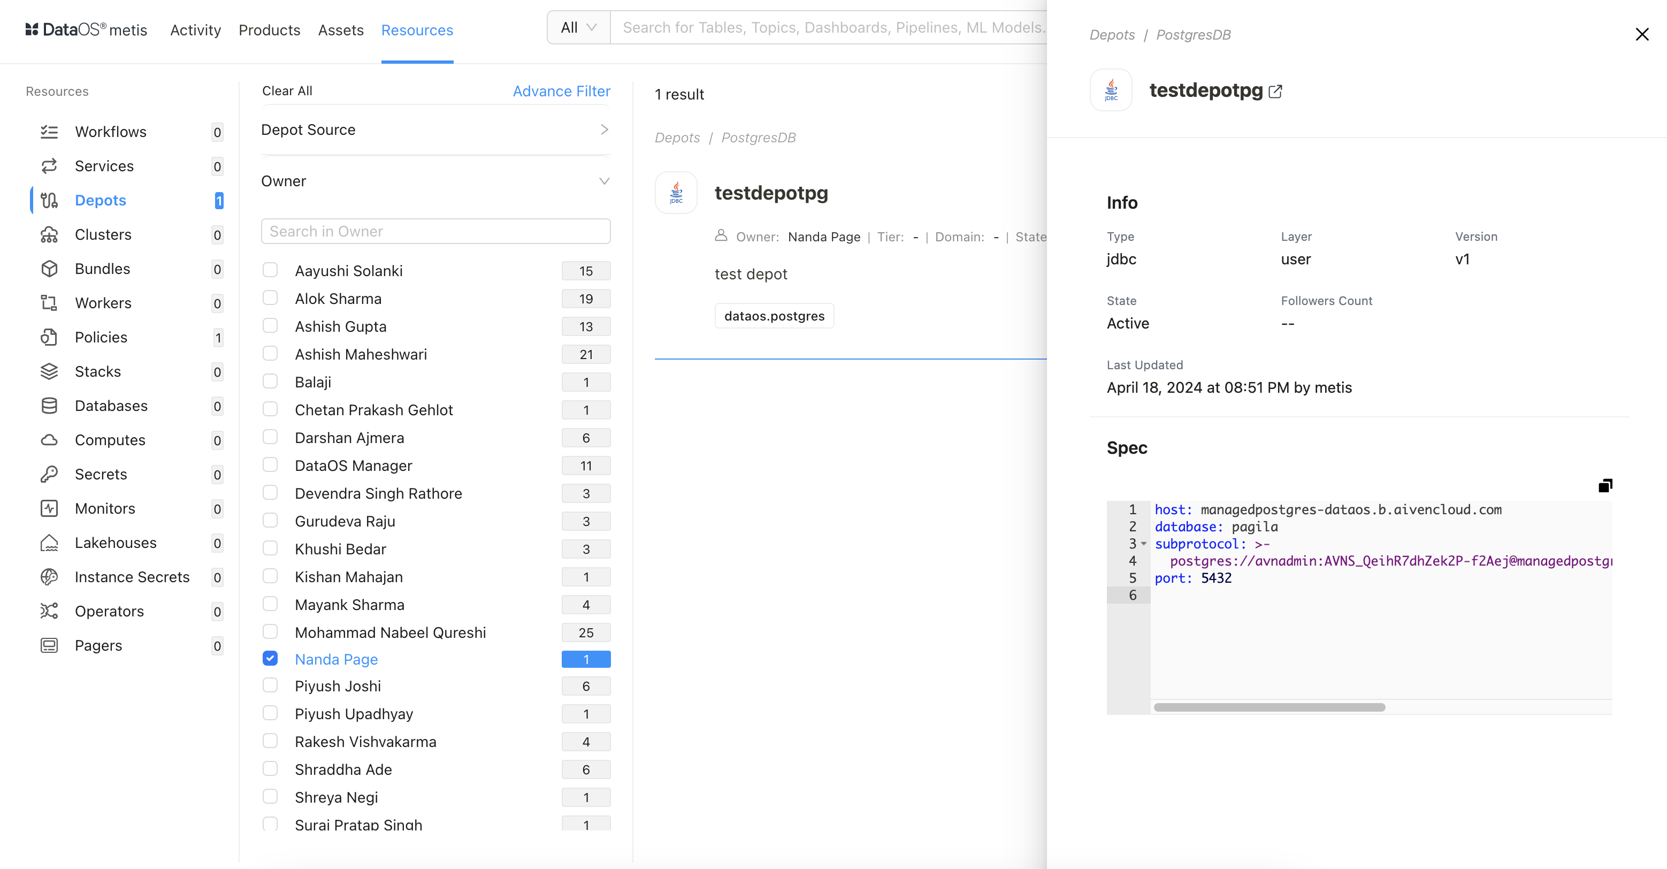Check the Alok Sharma owner filter
Screen dimensions: 1667x869
(x=271, y=298)
